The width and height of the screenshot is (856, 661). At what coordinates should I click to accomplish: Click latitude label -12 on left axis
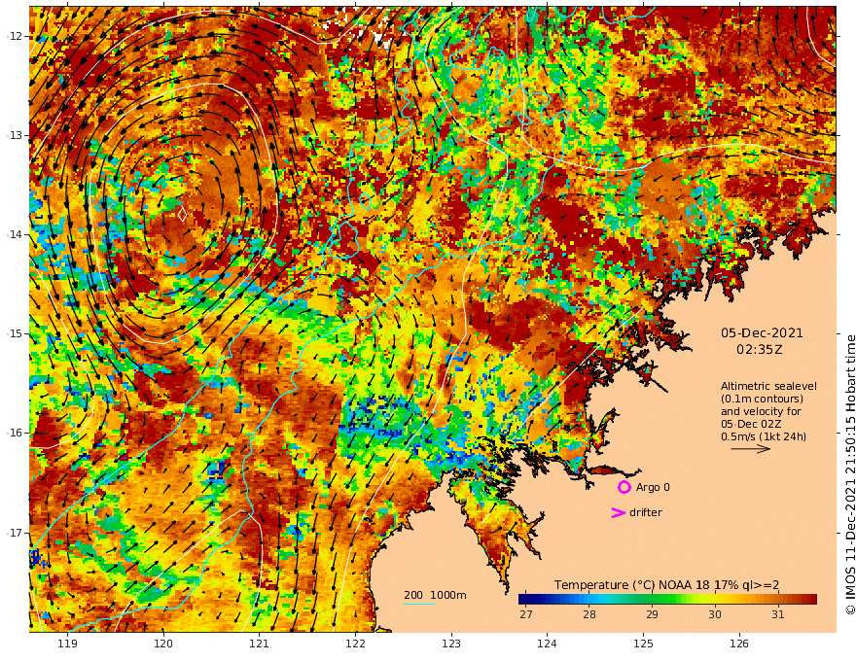point(15,36)
